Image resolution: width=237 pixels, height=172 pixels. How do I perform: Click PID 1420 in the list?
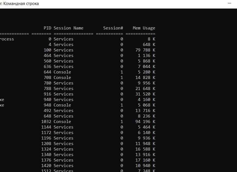pos(46,166)
